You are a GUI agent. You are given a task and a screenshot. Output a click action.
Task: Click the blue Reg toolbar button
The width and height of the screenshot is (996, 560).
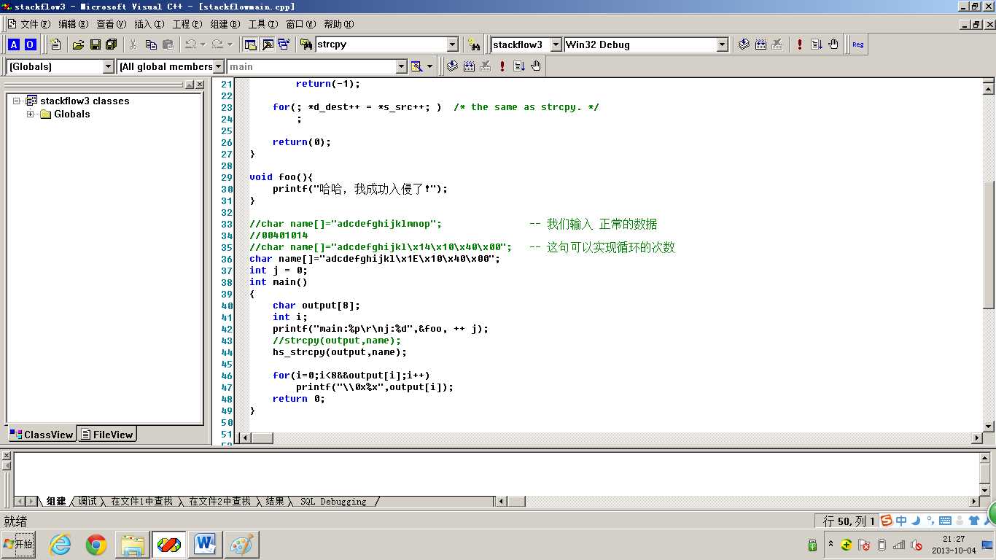858,44
